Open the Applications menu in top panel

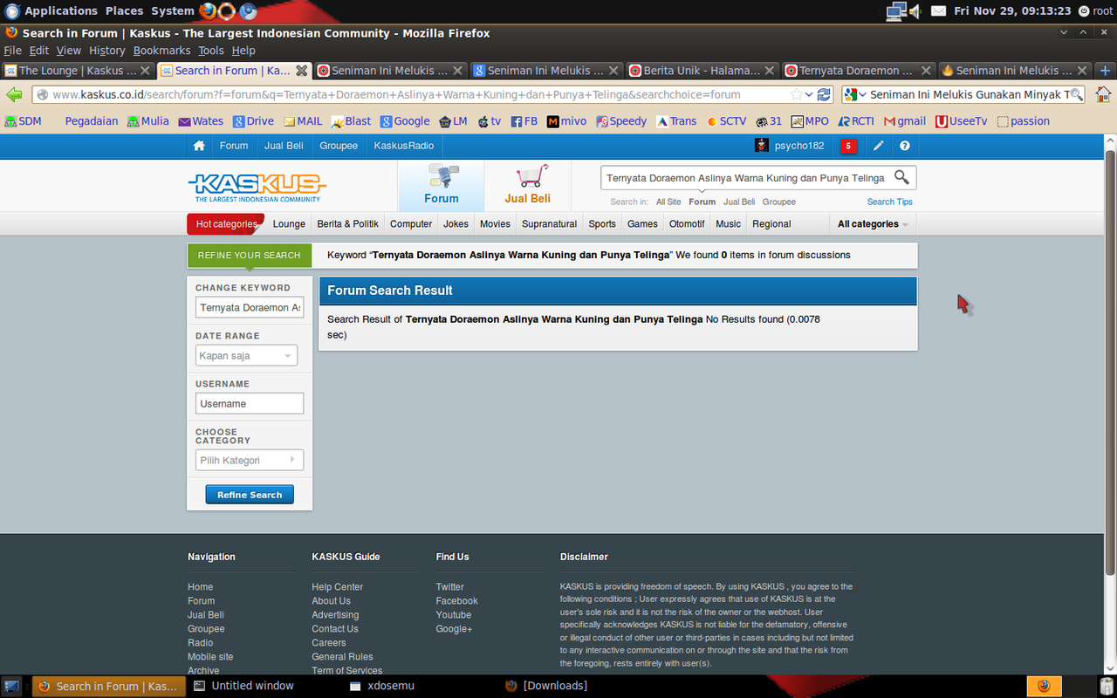pos(52,11)
